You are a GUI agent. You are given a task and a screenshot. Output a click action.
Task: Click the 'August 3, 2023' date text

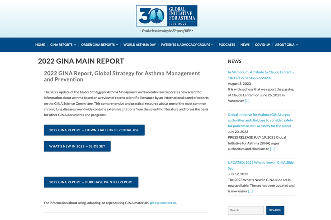pos(239,84)
